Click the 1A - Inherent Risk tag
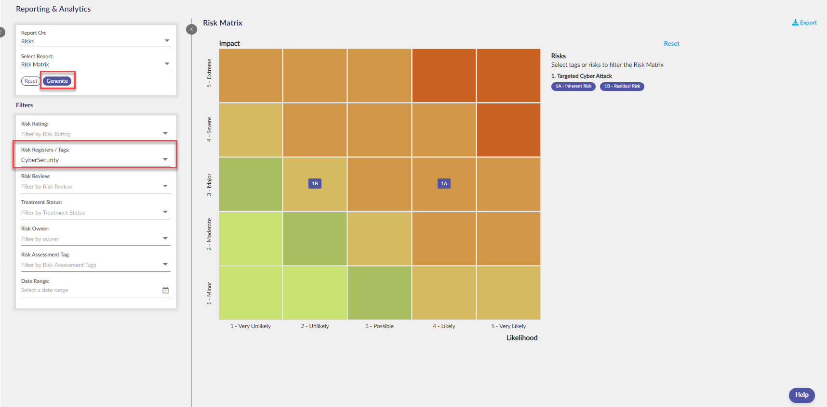 pyautogui.click(x=574, y=86)
